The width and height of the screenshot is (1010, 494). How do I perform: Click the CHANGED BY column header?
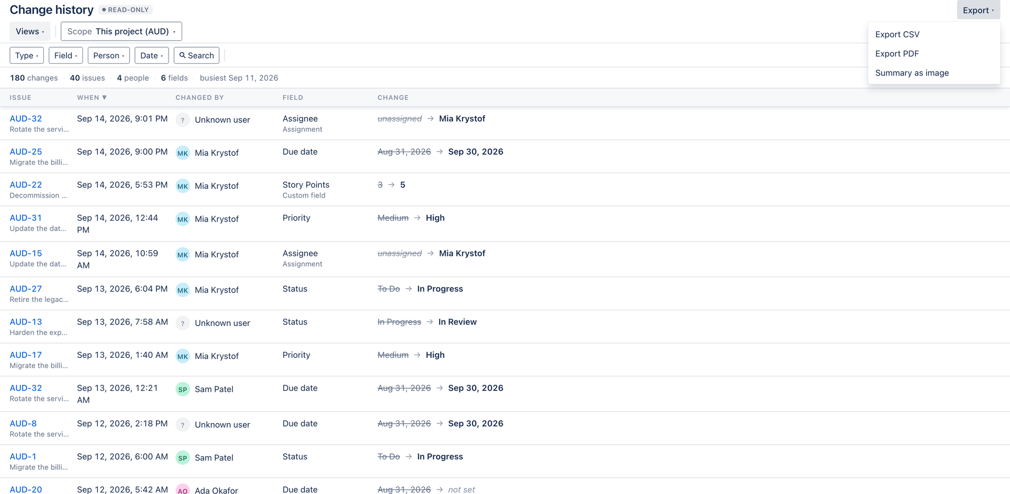[x=200, y=98]
